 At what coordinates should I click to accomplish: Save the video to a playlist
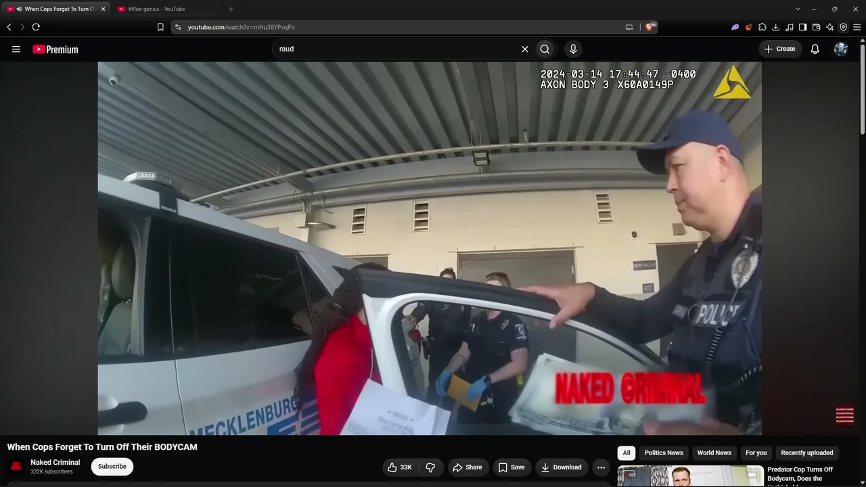511,467
